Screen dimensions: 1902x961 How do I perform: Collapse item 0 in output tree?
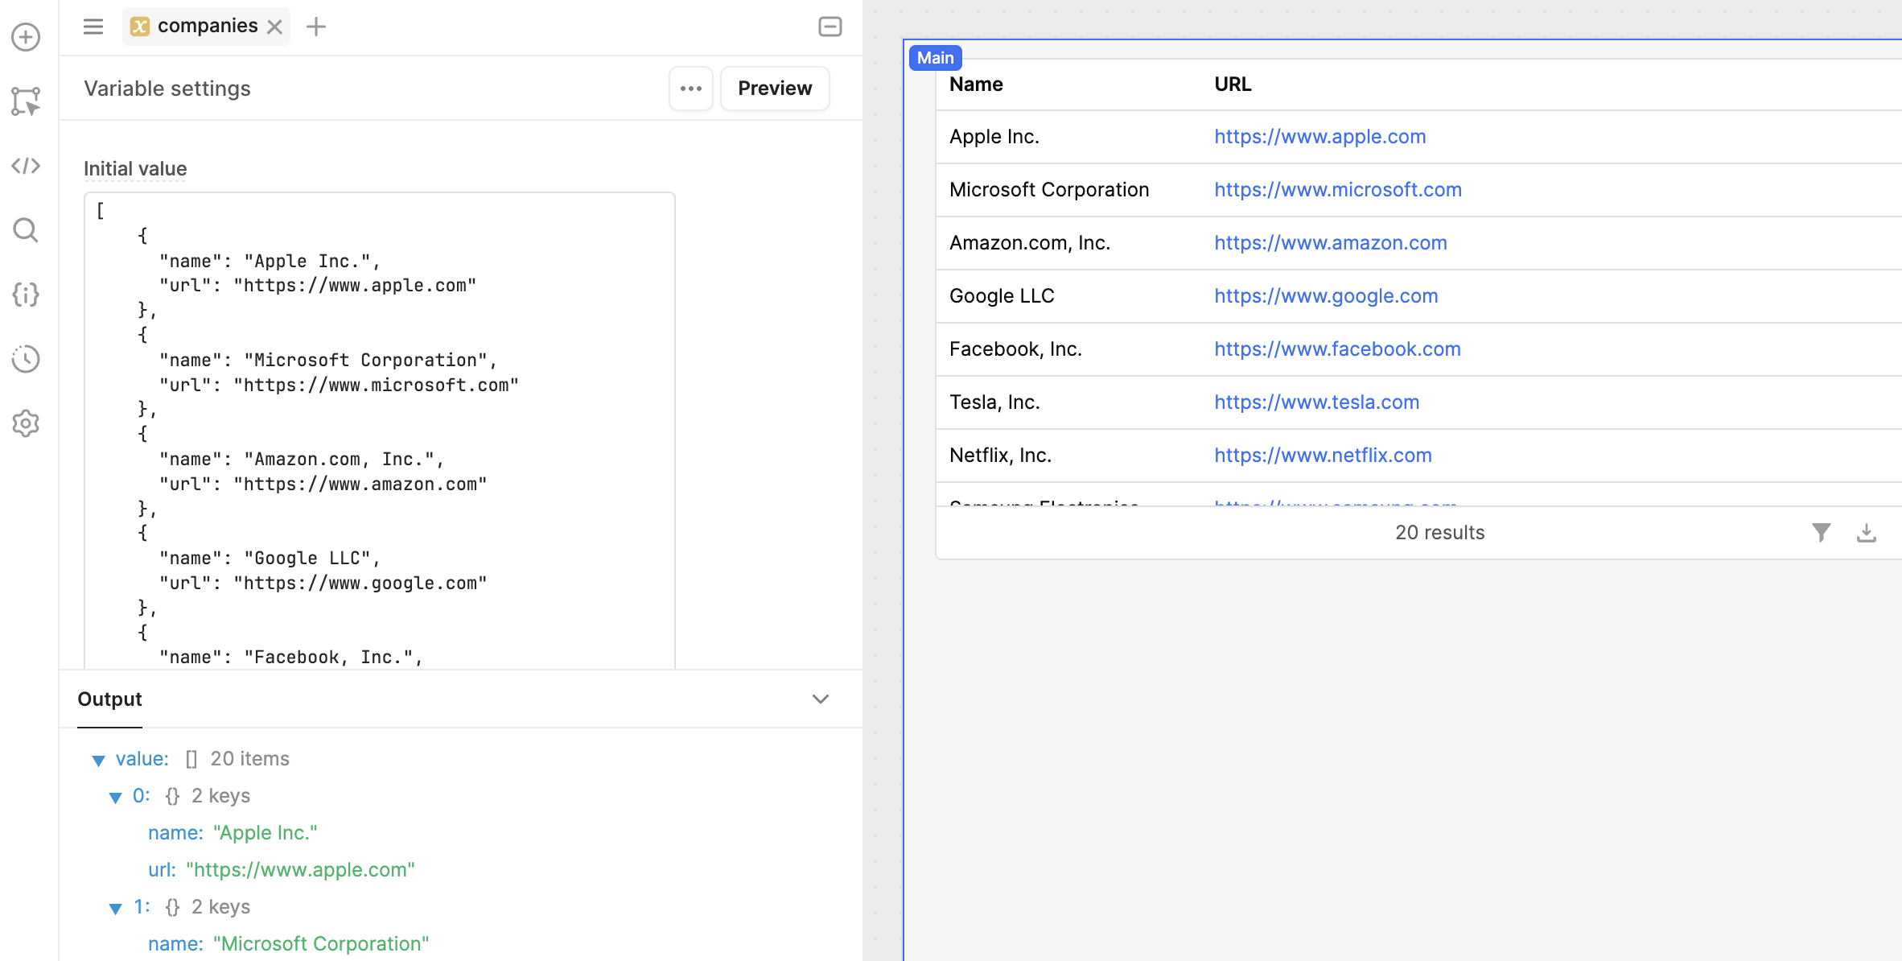tap(115, 797)
